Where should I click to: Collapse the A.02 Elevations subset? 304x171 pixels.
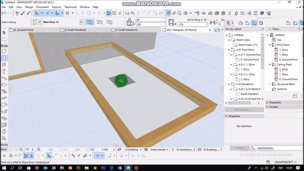click(229, 84)
